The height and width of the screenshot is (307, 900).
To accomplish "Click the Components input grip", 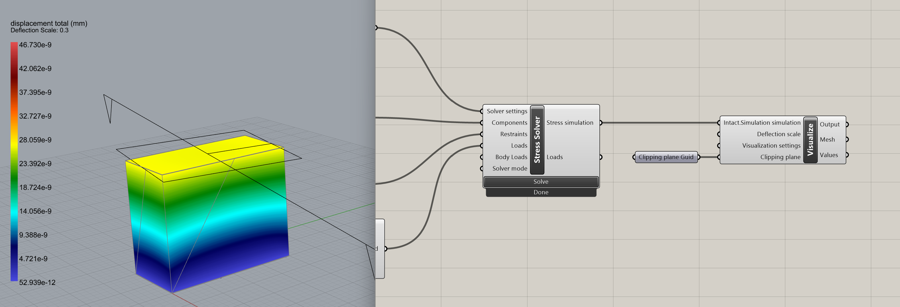I will (482, 123).
